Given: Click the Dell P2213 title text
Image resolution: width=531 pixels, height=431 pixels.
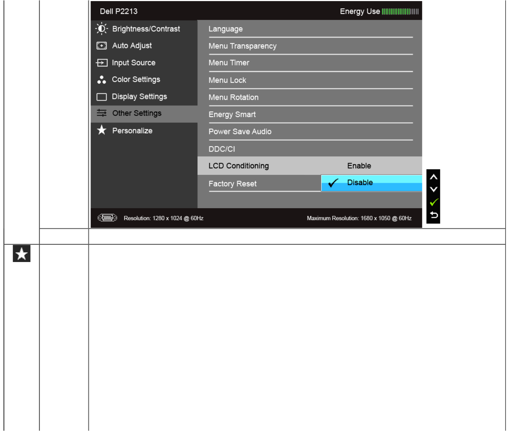Looking at the screenshot, I should [119, 11].
